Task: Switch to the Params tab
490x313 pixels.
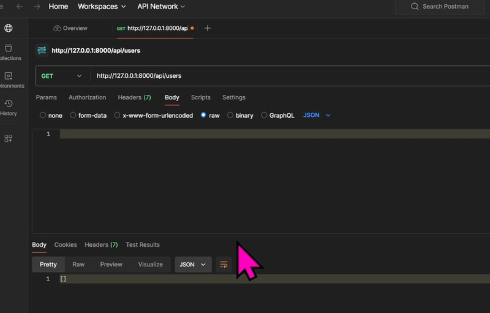Action: pos(47,97)
